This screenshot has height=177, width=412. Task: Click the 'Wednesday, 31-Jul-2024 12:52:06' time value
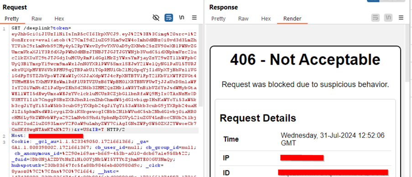[333, 135]
